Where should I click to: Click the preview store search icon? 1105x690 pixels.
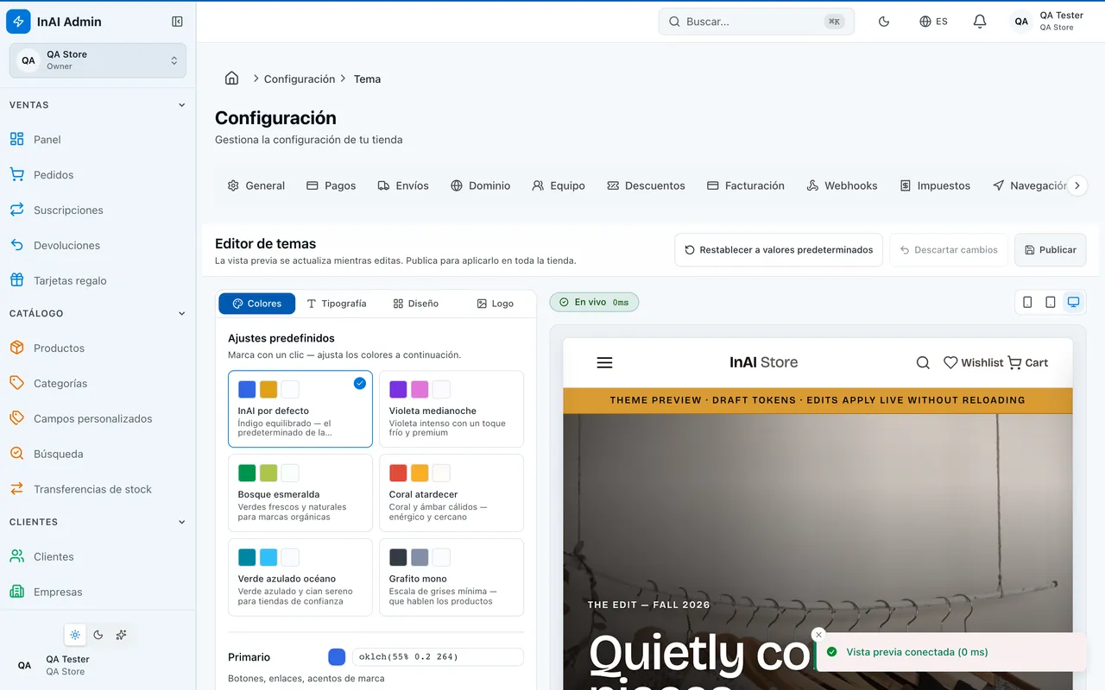[923, 363]
